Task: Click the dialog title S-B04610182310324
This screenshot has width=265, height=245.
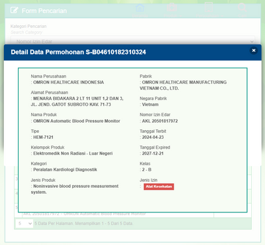Action: 116,52
